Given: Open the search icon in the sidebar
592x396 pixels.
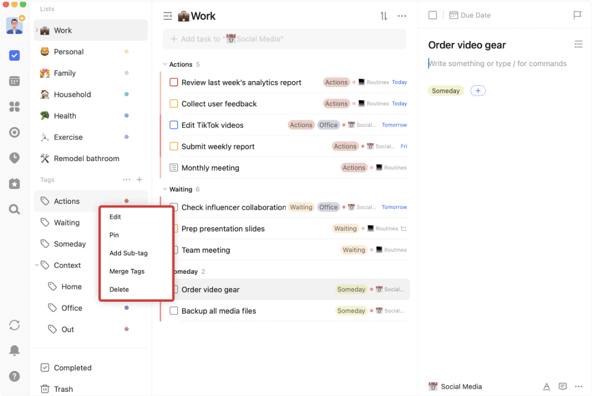Looking at the screenshot, I should pyautogui.click(x=14, y=209).
